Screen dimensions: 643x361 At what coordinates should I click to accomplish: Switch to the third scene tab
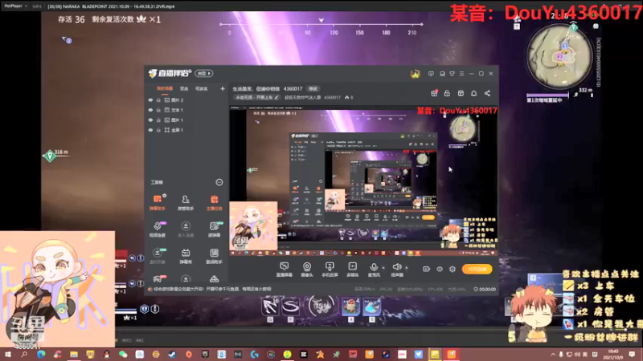point(202,88)
